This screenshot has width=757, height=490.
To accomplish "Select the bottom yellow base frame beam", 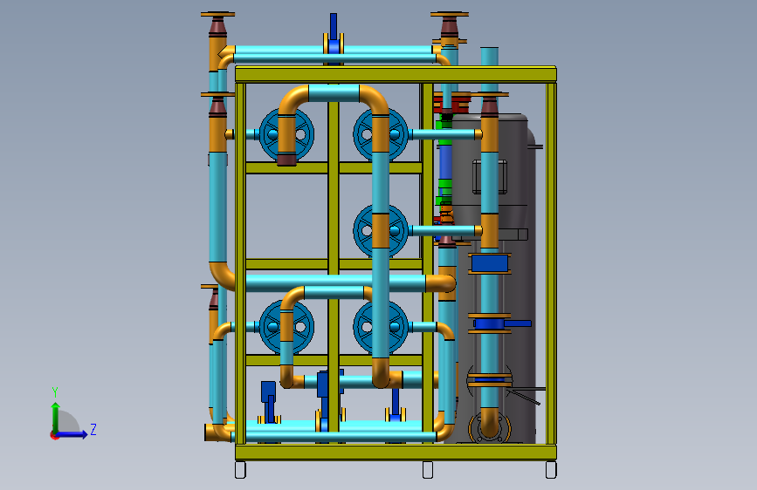I will (396, 453).
